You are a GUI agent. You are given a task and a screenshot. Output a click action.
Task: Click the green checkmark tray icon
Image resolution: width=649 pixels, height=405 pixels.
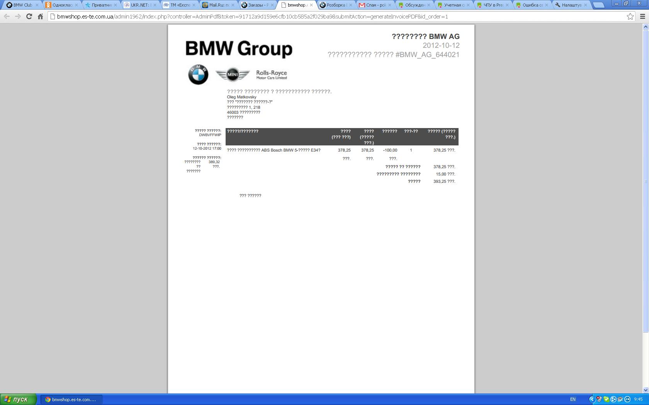(x=606, y=400)
